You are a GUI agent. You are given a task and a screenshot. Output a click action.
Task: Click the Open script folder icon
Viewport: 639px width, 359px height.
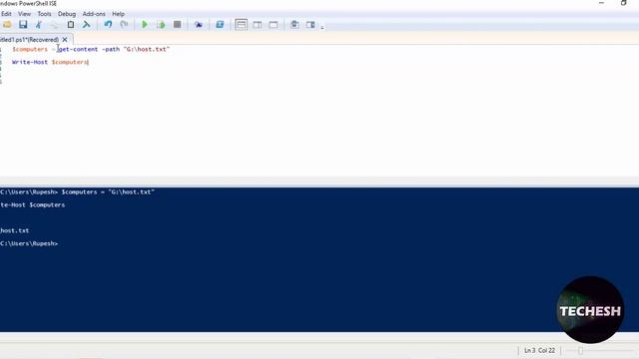click(x=7, y=25)
